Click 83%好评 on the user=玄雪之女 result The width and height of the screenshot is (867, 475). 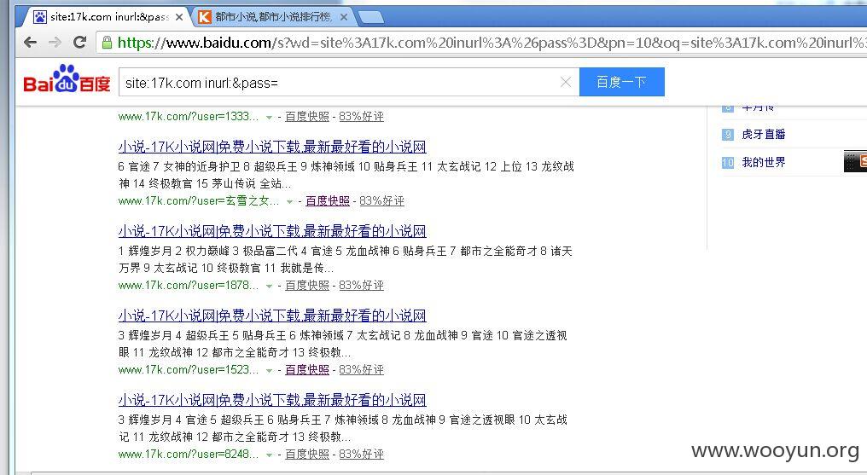[381, 201]
